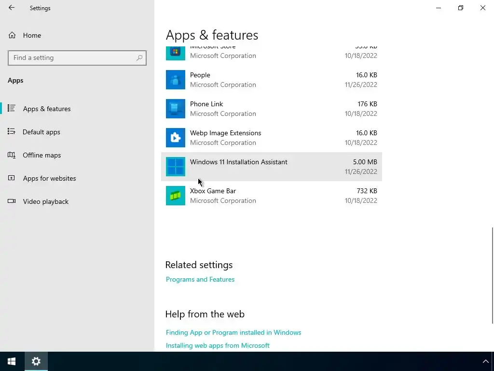Click the Webp Image Extensions icon
The width and height of the screenshot is (494, 371).
click(176, 138)
